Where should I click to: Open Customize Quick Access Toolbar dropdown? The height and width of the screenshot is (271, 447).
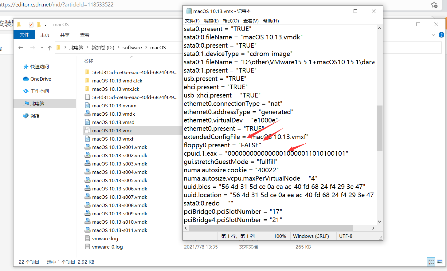coord(45,25)
